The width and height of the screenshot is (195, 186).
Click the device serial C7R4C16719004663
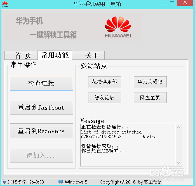pos(101,137)
